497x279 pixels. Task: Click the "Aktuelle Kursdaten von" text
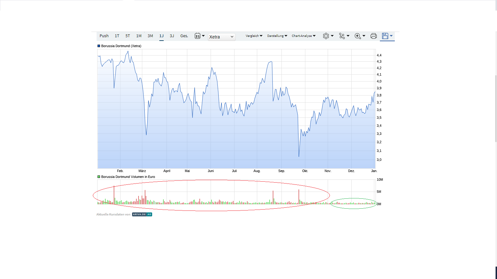coord(113,215)
